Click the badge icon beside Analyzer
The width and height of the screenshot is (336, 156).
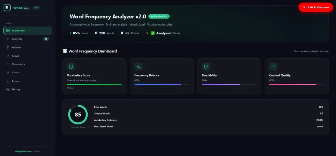click(46, 39)
